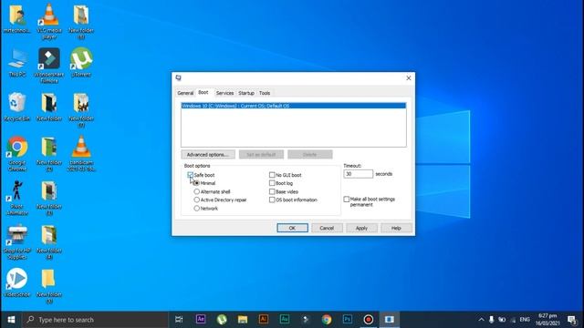Open uTorrent from the taskbar

point(222,319)
